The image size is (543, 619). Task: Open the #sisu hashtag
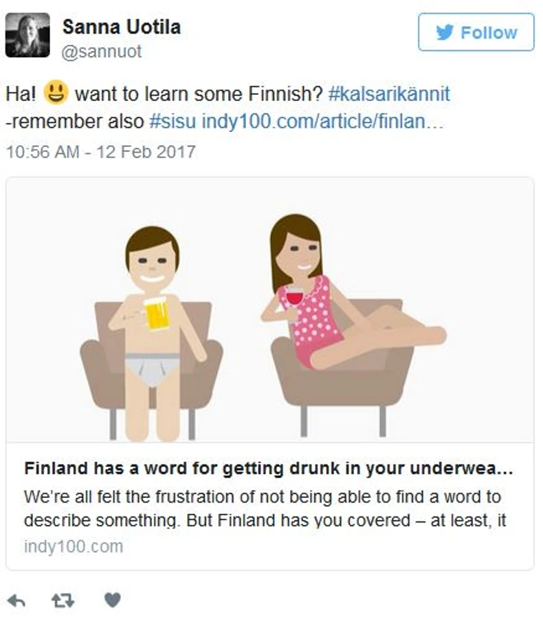pos(173,122)
